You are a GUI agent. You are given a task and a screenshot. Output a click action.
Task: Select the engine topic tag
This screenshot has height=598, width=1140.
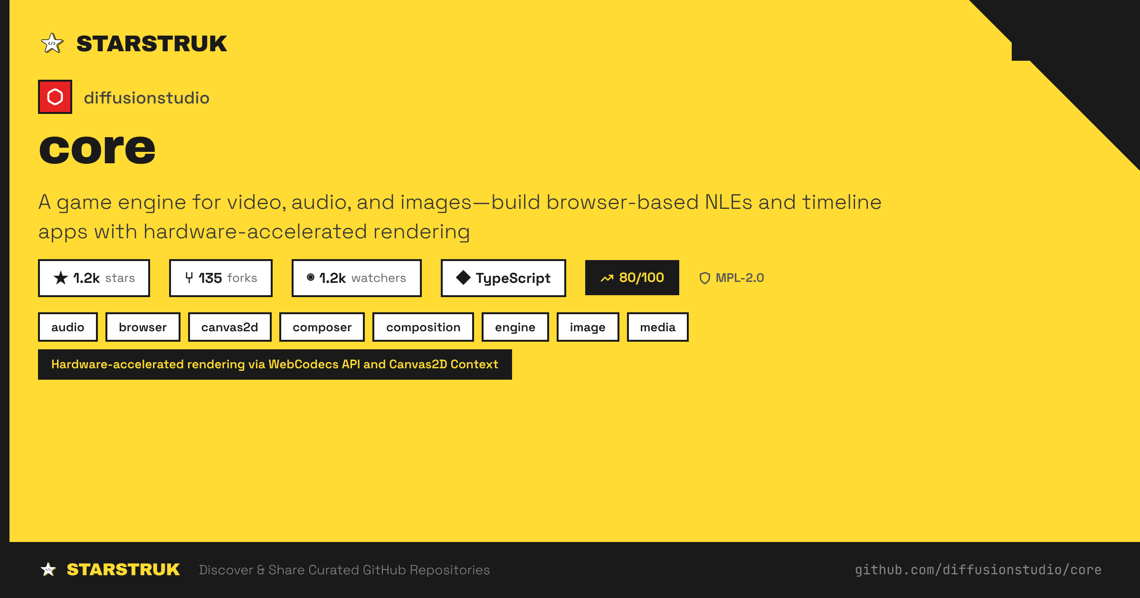point(515,327)
